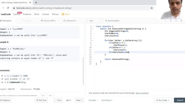Click 'charRCount++;' on line 9

[120, 45]
